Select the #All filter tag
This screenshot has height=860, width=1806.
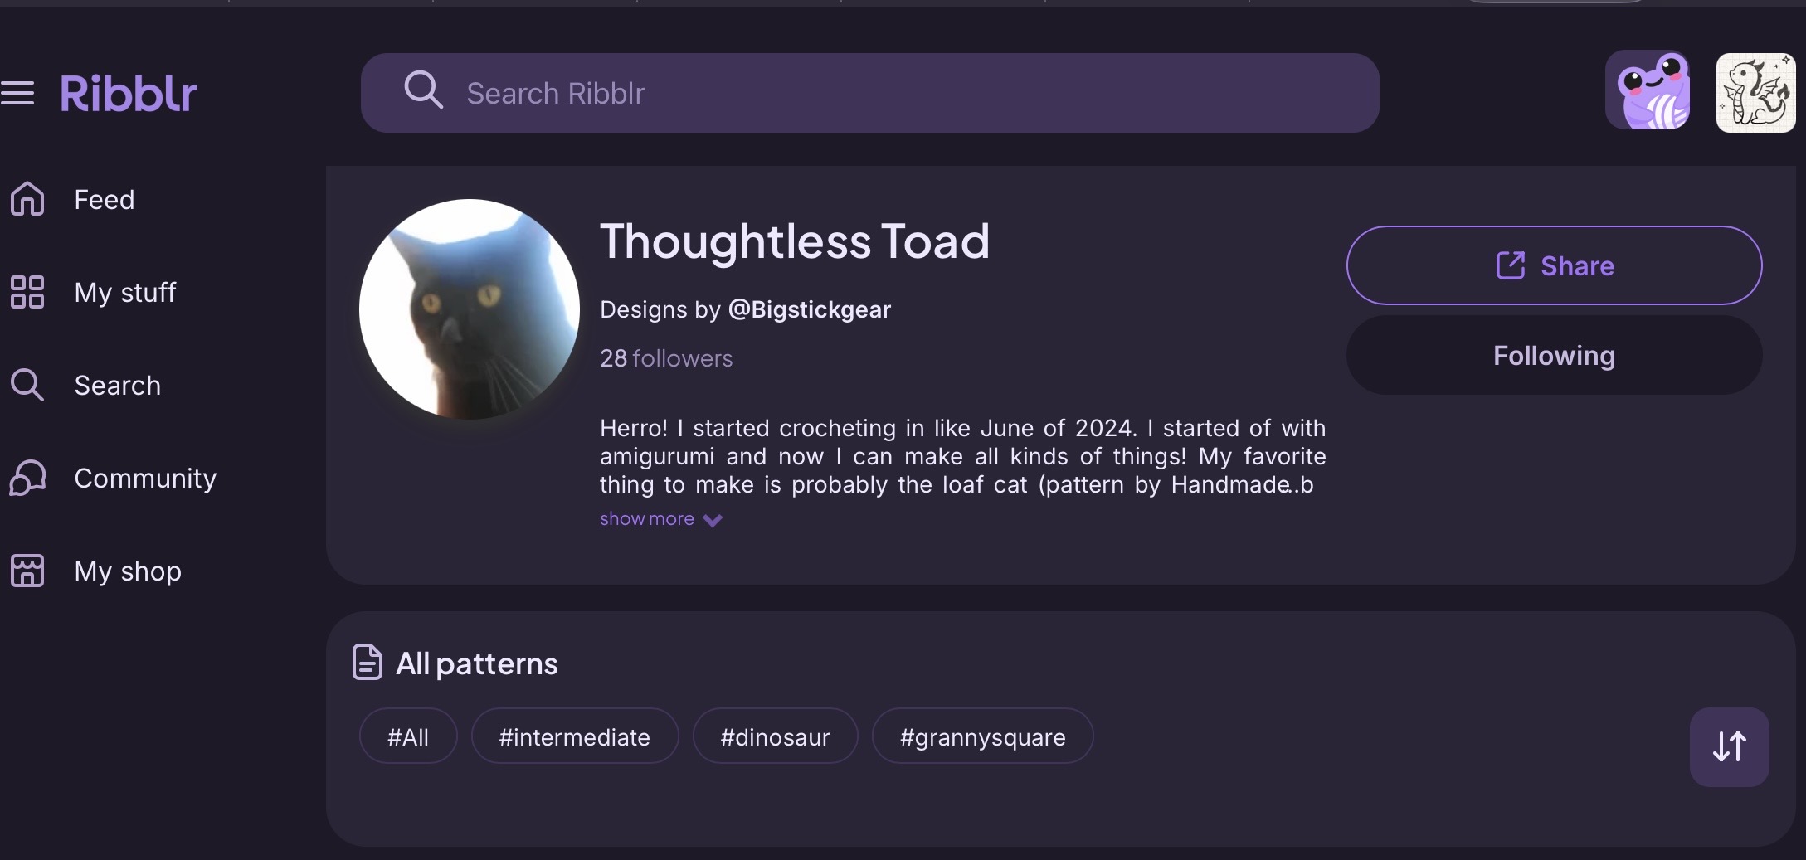407,736
